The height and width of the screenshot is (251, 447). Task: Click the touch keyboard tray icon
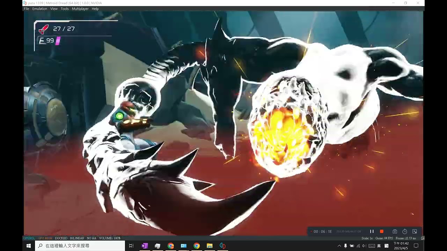[372, 246]
